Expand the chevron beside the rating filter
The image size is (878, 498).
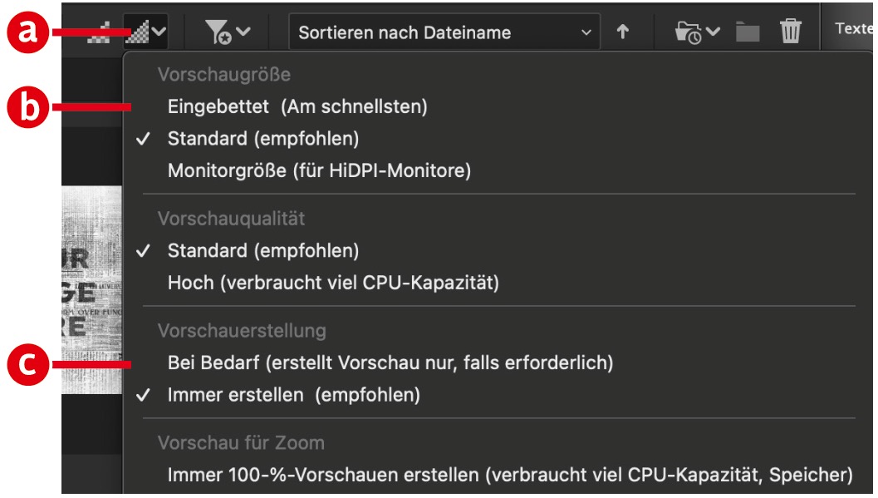tap(243, 32)
